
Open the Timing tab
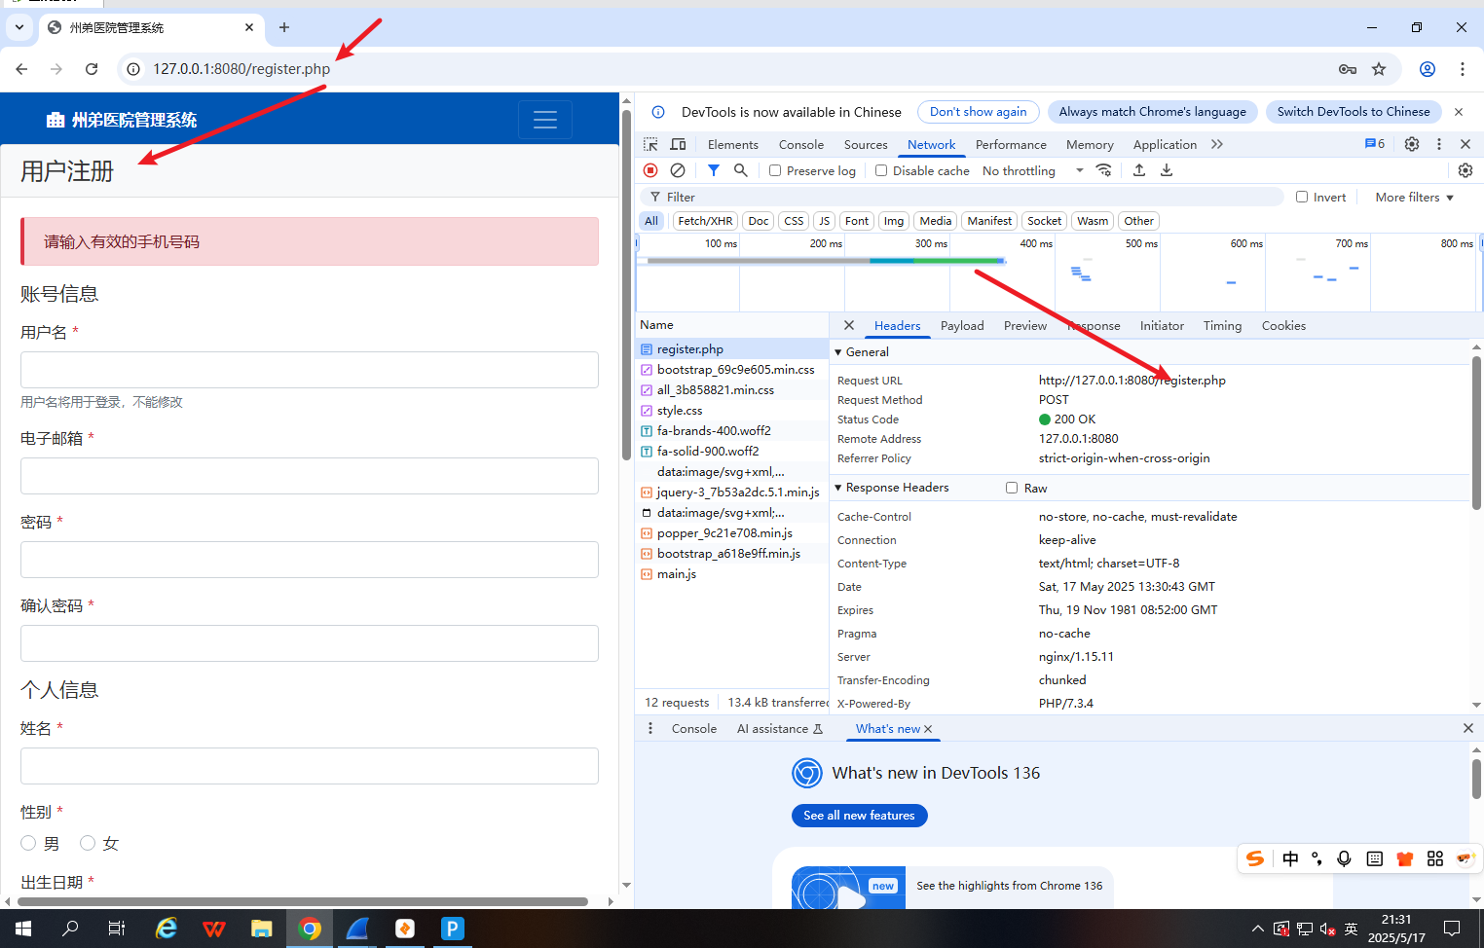1222,325
